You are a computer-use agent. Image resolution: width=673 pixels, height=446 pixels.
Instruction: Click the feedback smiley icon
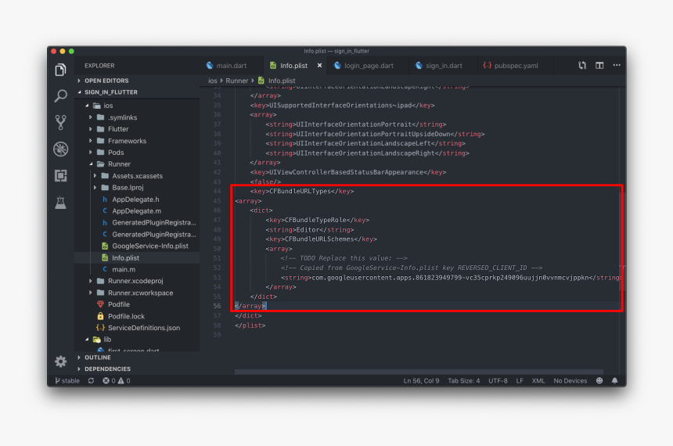point(599,381)
